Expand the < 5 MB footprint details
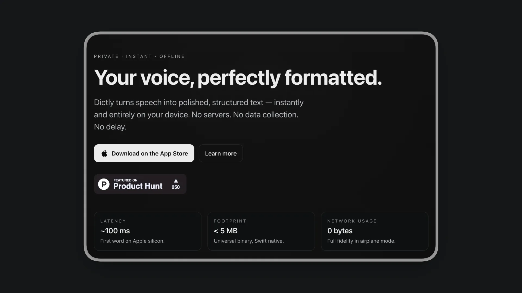Screen dimensions: 522x293 (225, 231)
